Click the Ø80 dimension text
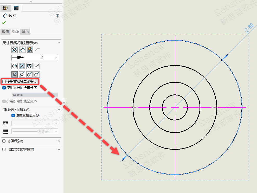 click(x=249, y=27)
